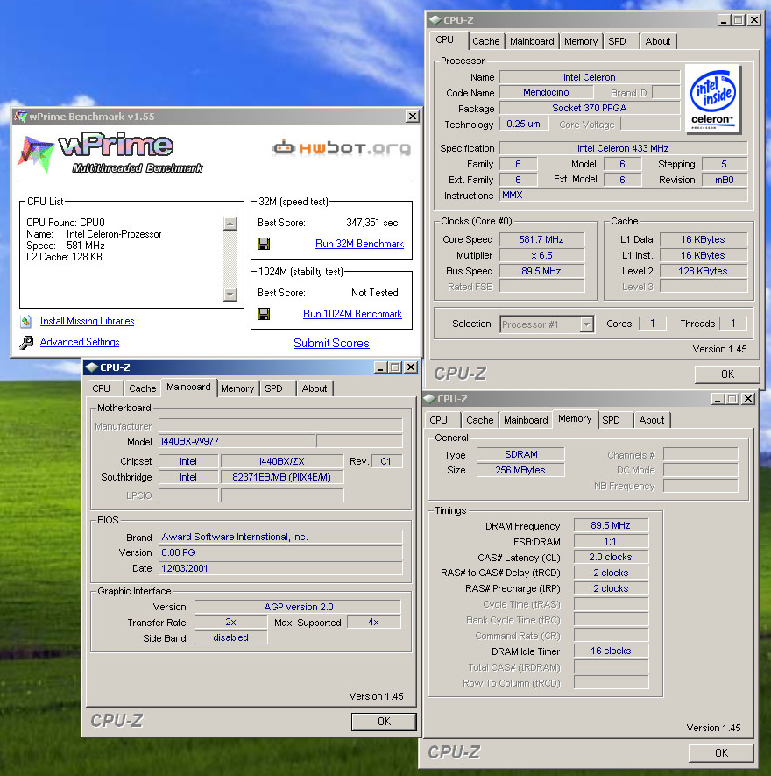Click the BIOS Date 12/03/2001 field

pos(280,568)
